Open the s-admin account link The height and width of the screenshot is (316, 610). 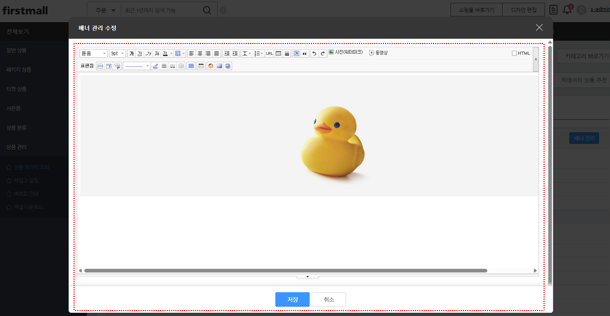coord(600,9)
